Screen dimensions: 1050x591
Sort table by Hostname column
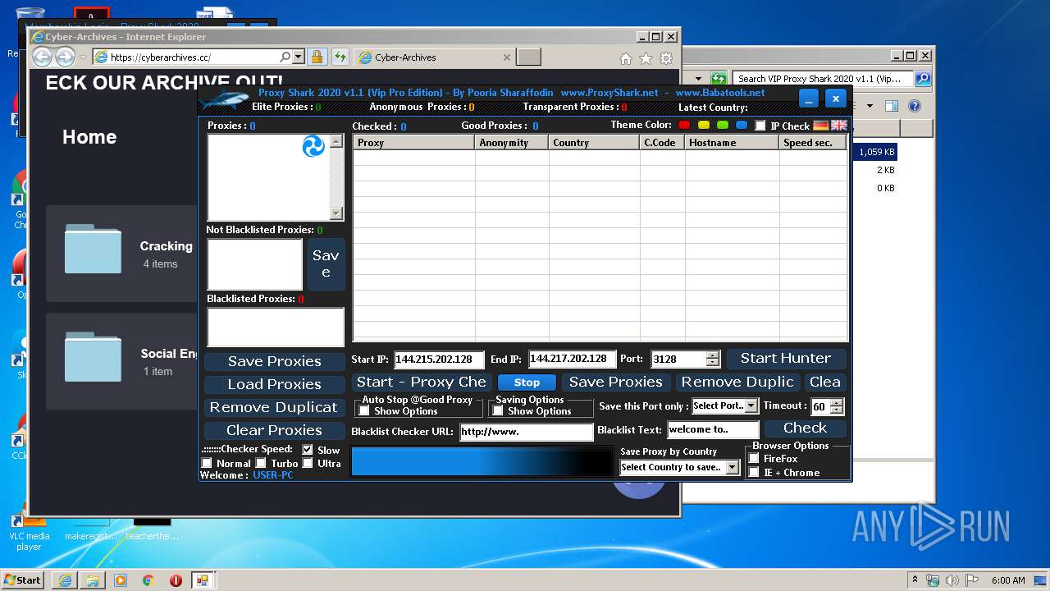point(732,143)
